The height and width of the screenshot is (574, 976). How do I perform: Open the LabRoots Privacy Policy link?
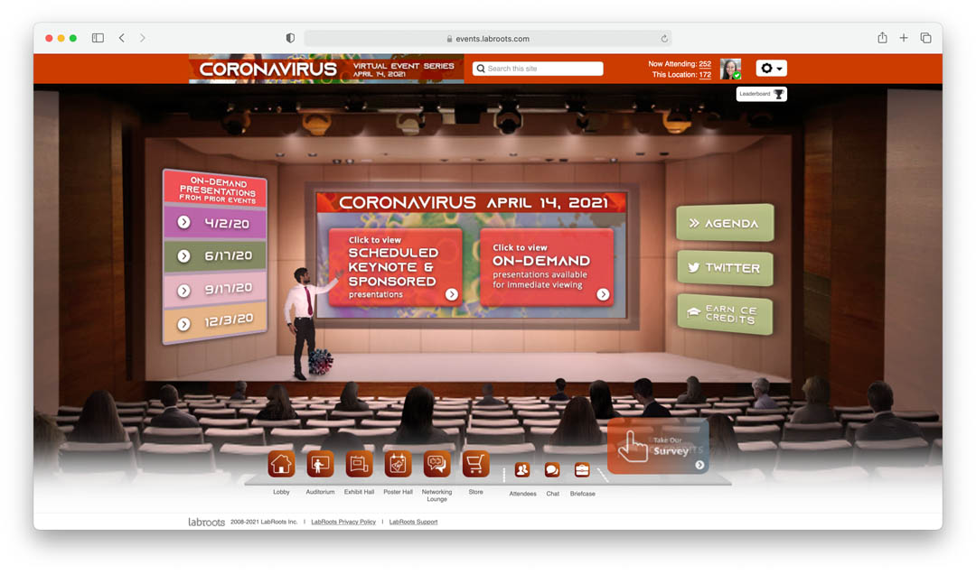(x=343, y=522)
